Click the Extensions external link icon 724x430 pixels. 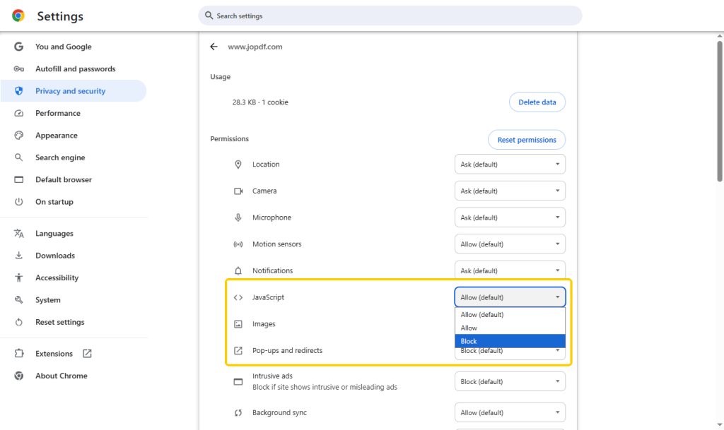(x=87, y=354)
